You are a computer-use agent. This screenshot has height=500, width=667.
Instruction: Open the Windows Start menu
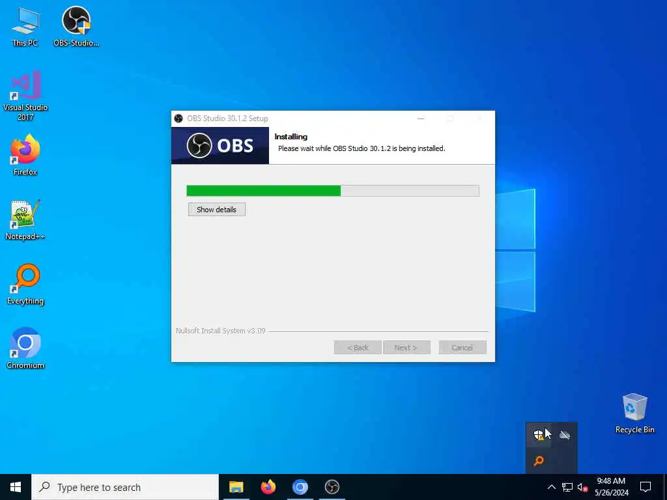(16, 487)
